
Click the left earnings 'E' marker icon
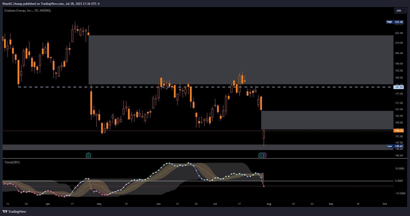(x=88, y=155)
